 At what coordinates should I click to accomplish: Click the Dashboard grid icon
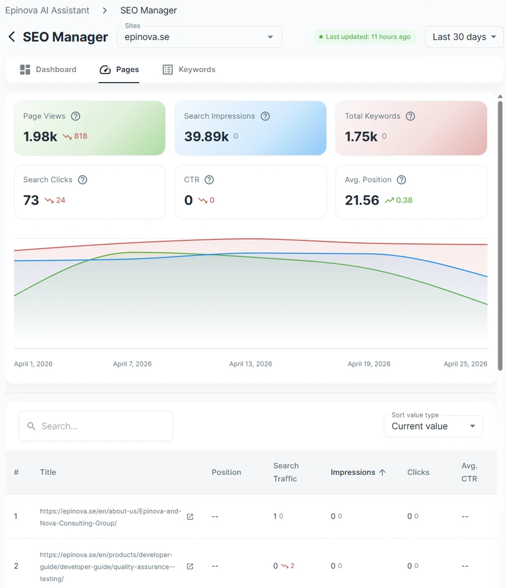pyautogui.click(x=25, y=69)
